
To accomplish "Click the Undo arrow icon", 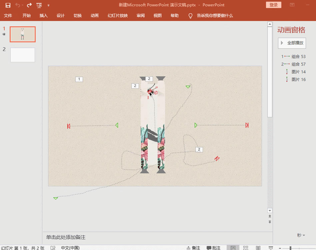I will (18, 5).
